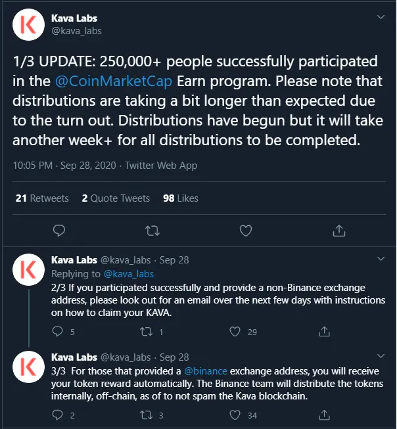The image size is (397, 429).
Task: View the 21 Retweets list
Action: [x=42, y=198]
